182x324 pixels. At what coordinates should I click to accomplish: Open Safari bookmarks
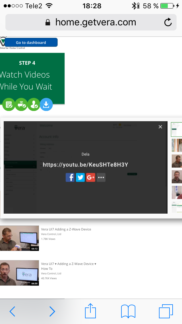pyautogui.click(x=128, y=311)
